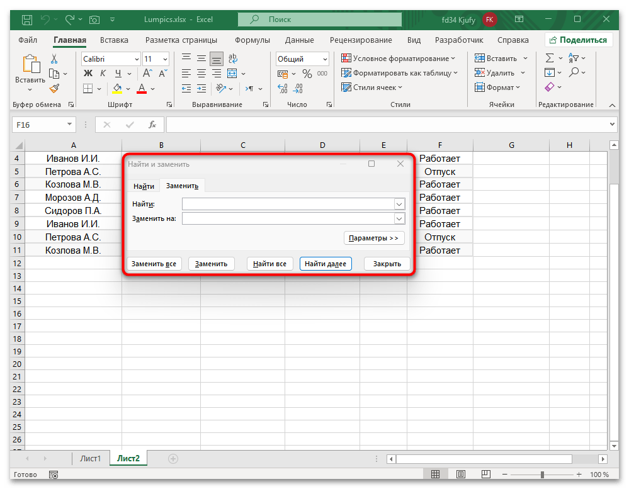The height and width of the screenshot is (489, 629).
Task: Apply percent number format
Action: [307, 73]
